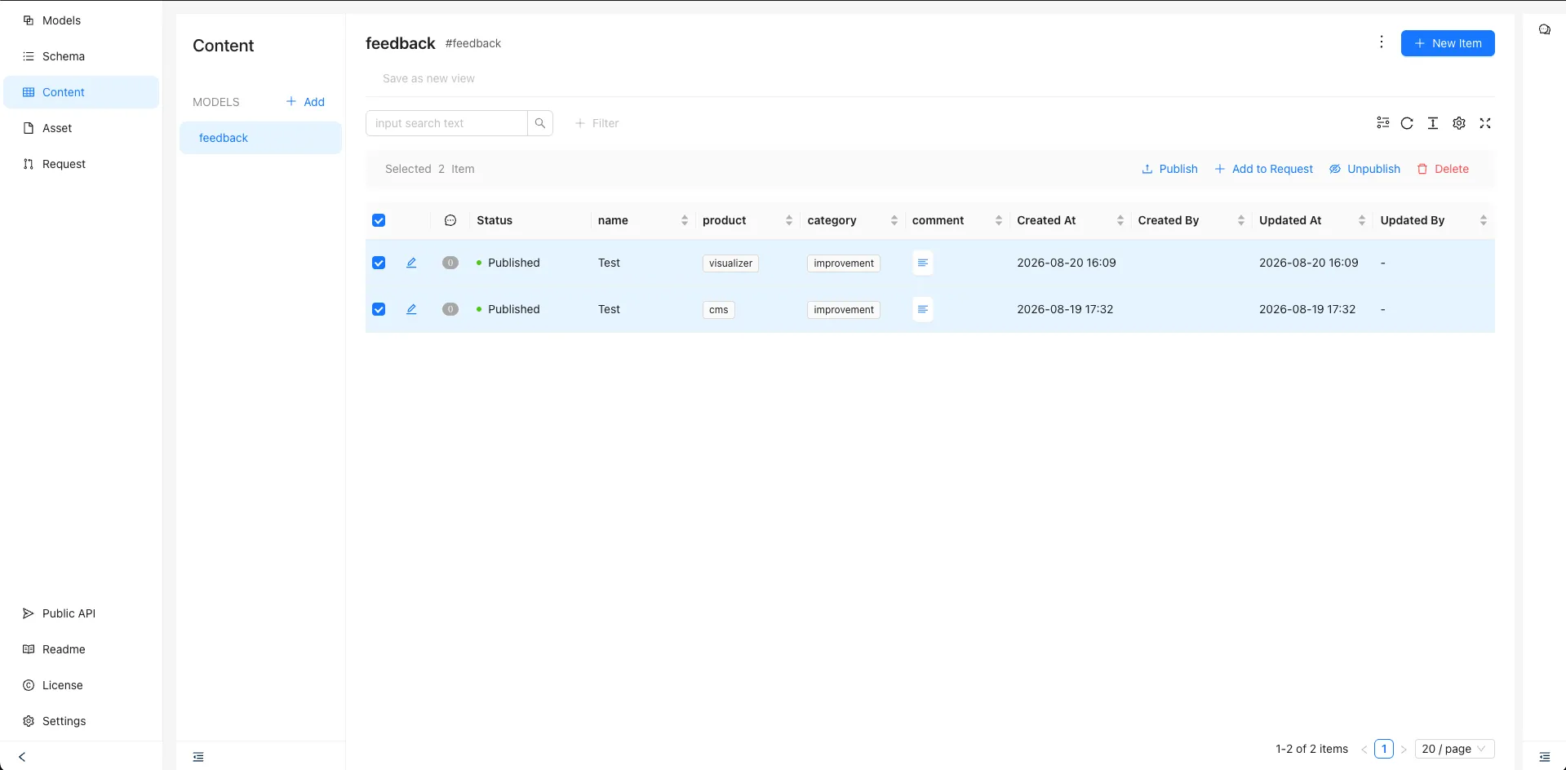Uncheck the select-all header checkbox
Image resolution: width=1566 pixels, height=770 pixels.
click(x=379, y=220)
